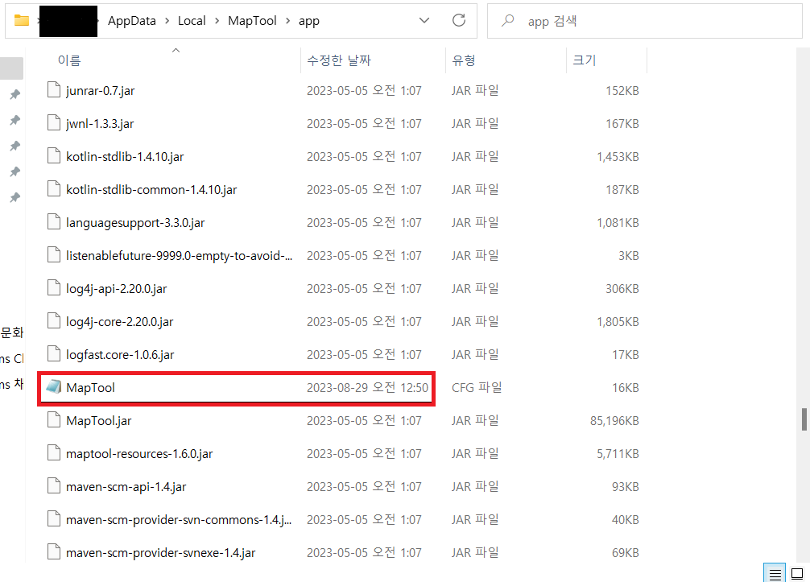Expand the chevron after AppData breadcrumb
Viewport: 810px width, 582px height.
167,21
